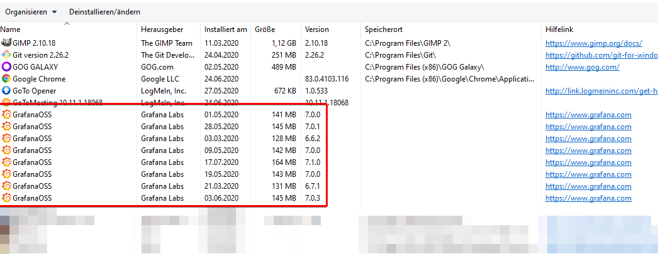Image resolution: width=658 pixels, height=254 pixels.
Task: Open the gimp.org/docs help link
Action: click(x=594, y=43)
